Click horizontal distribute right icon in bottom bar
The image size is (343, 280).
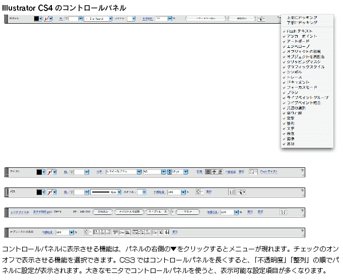[x=167, y=232]
